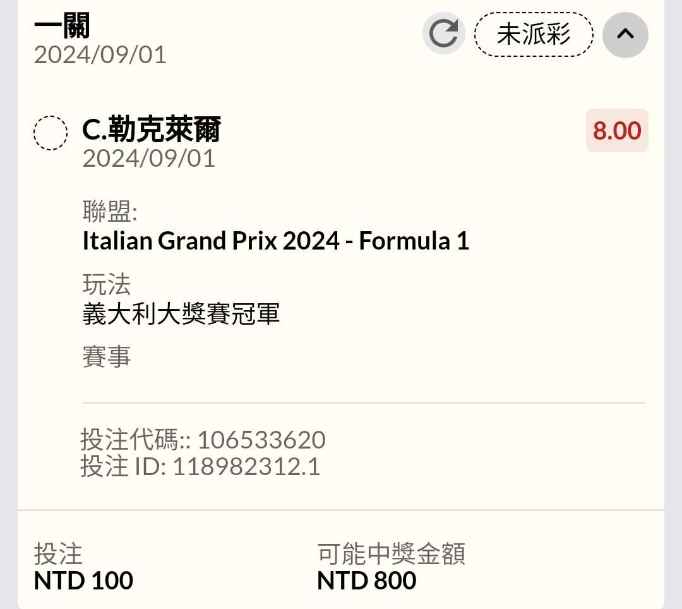The image size is (682, 609).
Task: Click the refresh bet status icon
Action: tap(443, 33)
